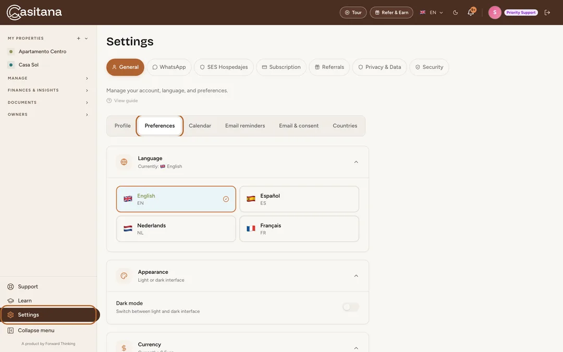
Task: Click the Collapse menu panel icon
Action: (x=11, y=331)
